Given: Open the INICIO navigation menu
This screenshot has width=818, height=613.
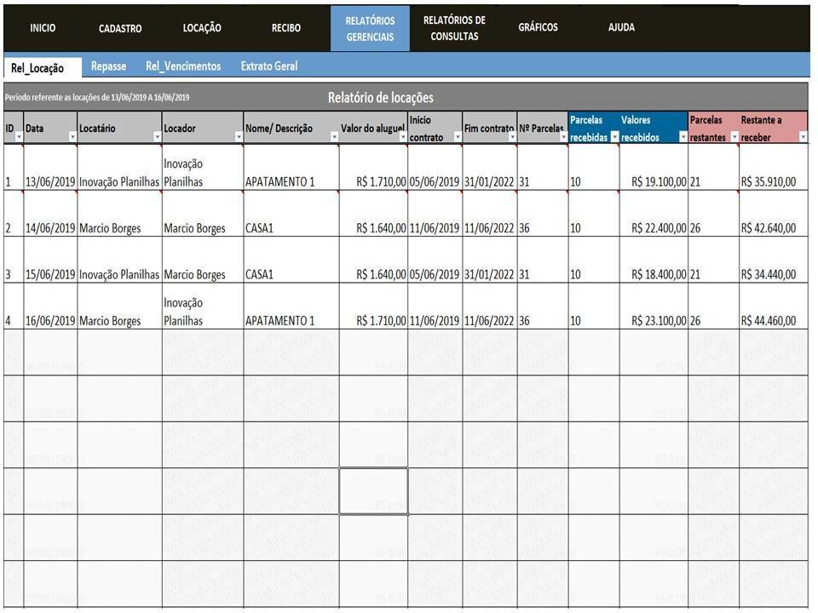Looking at the screenshot, I should pos(43,27).
